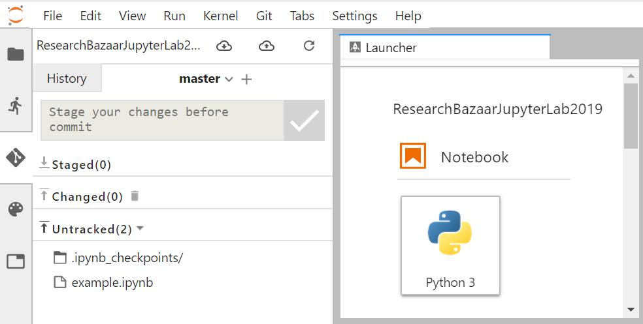Viewport: 643px width, 324px height.
Task: Click the commit message input field
Action: [163, 120]
